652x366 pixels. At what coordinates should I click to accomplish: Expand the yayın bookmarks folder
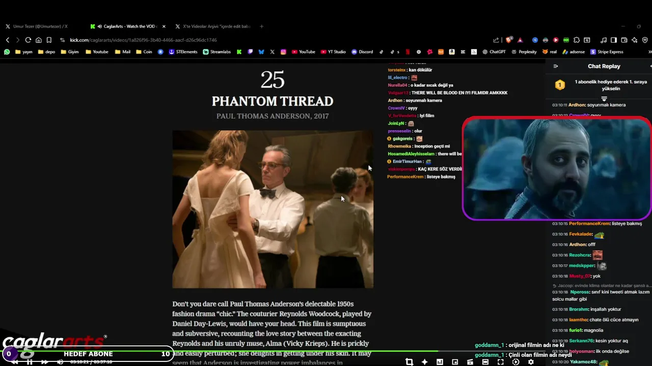click(24, 52)
